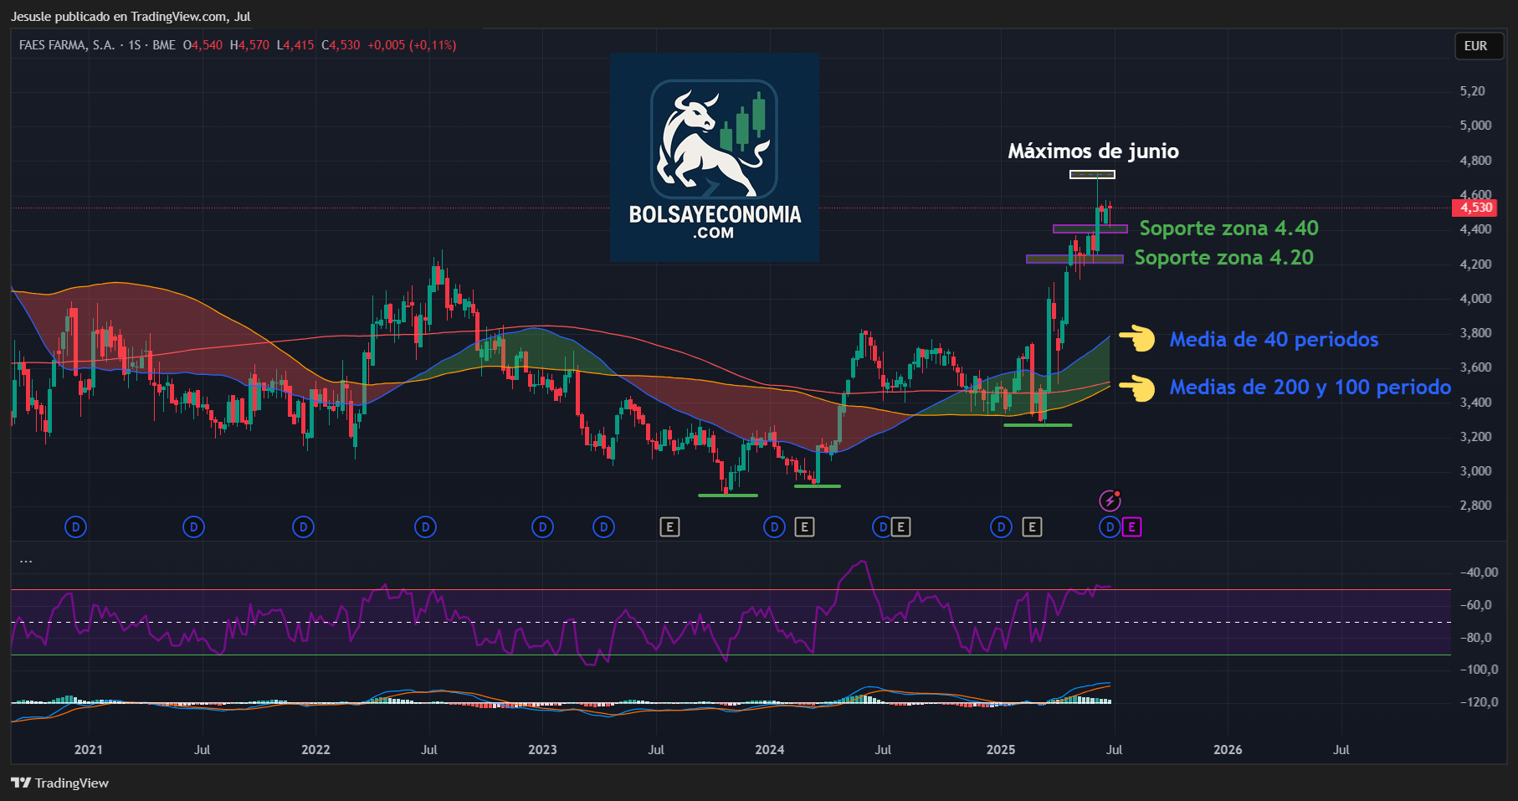Image resolution: width=1518 pixels, height=801 pixels.
Task: Click the leftmost D dividend marker
Action: 76,527
